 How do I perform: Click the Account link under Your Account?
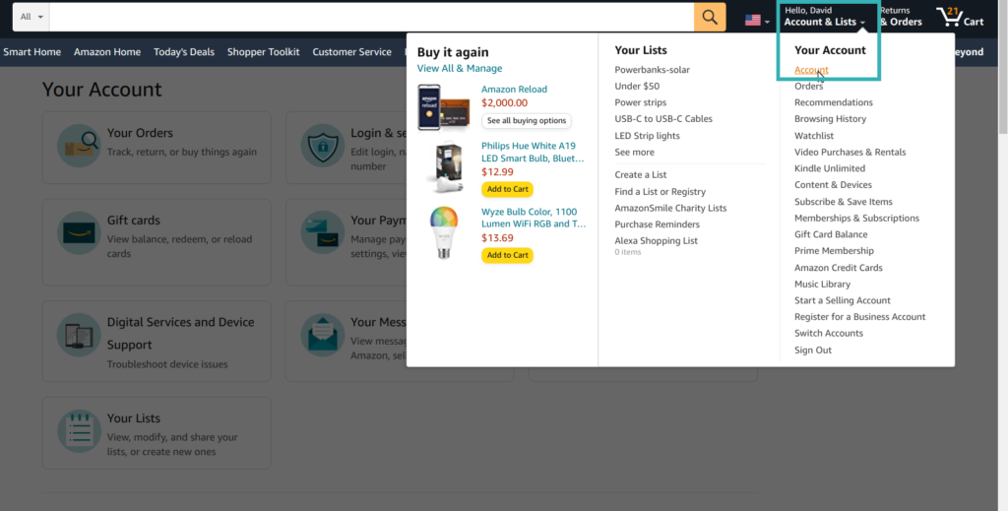click(x=811, y=70)
